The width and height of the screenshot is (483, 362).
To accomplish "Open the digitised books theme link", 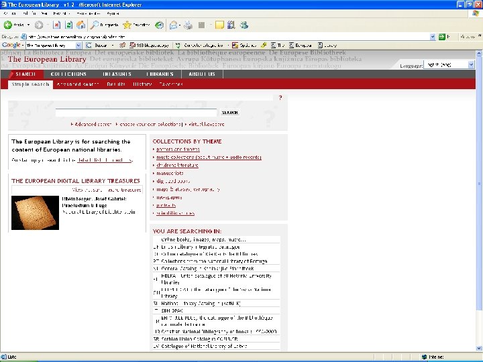I will pyautogui.click(x=173, y=181).
